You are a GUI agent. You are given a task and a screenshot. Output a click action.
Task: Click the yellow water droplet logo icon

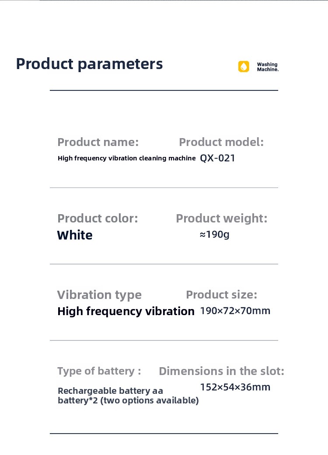244,66
